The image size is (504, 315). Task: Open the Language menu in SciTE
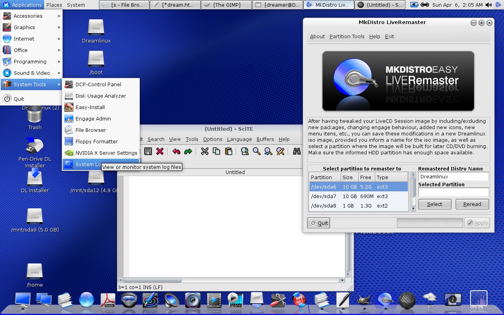pos(239,139)
